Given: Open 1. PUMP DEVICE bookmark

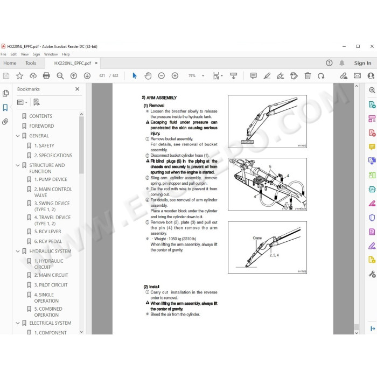Looking at the screenshot, I should 51,179.
